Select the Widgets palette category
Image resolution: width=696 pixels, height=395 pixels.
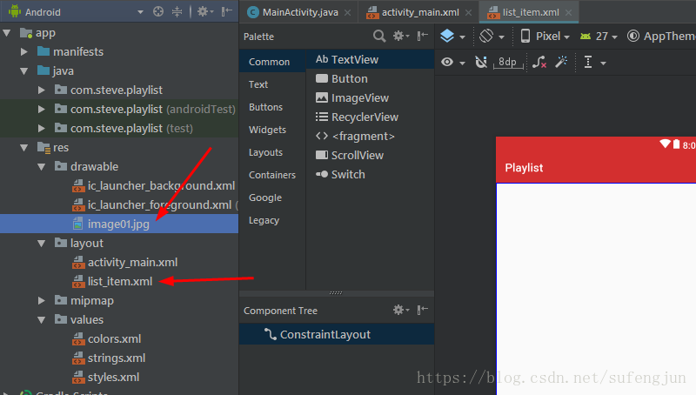pyautogui.click(x=272, y=130)
